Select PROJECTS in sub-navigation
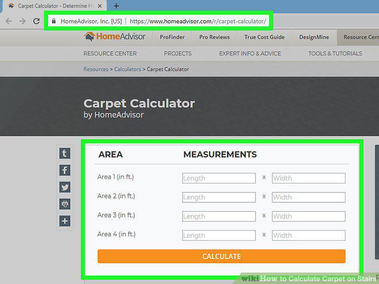Screen dimensions: 379x284 (x=178, y=54)
